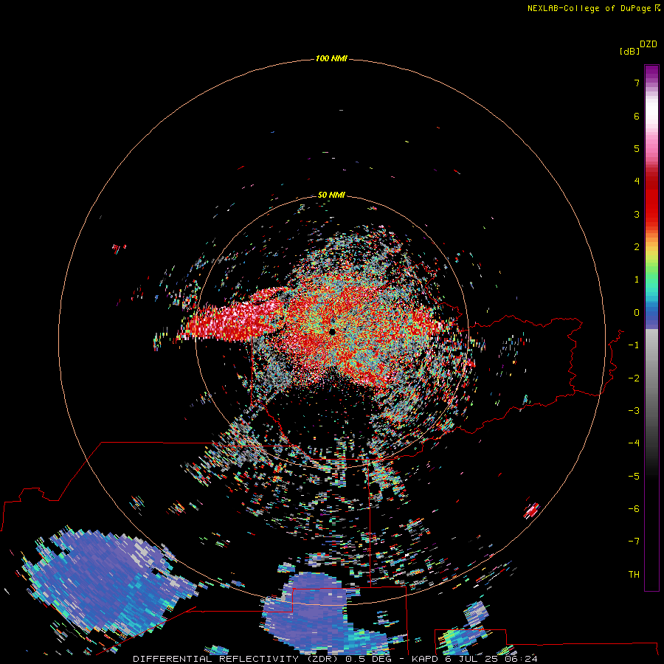Image resolution: width=664 pixels, height=664 pixels.
Task: Click the -2 dB scale label
Action: 634,378
